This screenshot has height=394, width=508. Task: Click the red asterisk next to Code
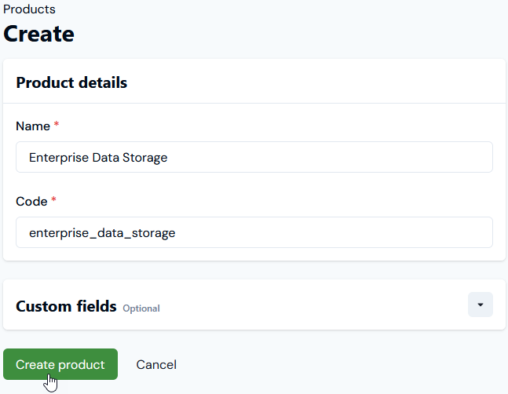54,201
